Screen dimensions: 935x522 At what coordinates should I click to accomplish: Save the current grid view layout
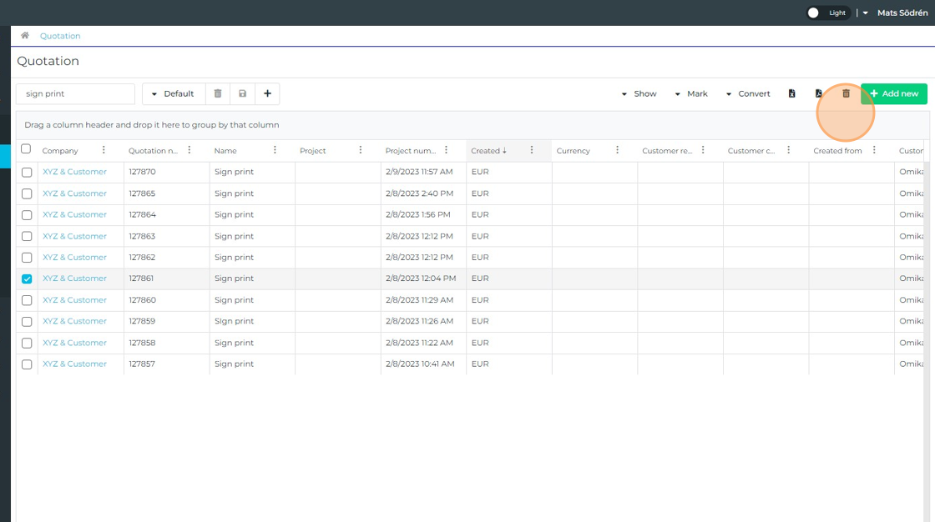(243, 94)
